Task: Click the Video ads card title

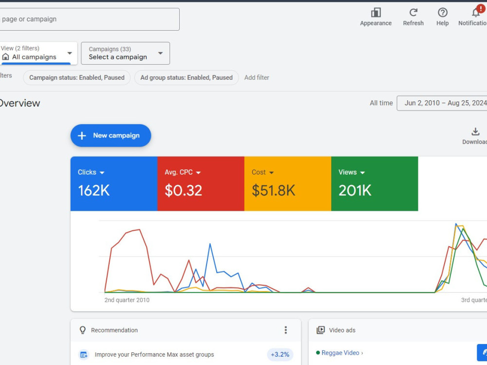Action: (342, 330)
